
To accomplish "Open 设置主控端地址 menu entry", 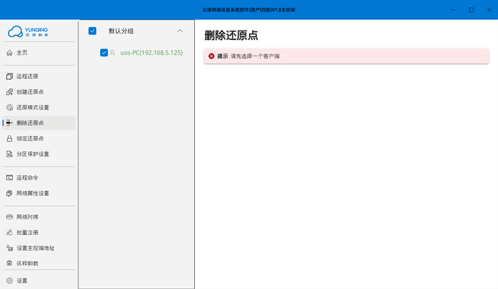I will [x=39, y=248].
